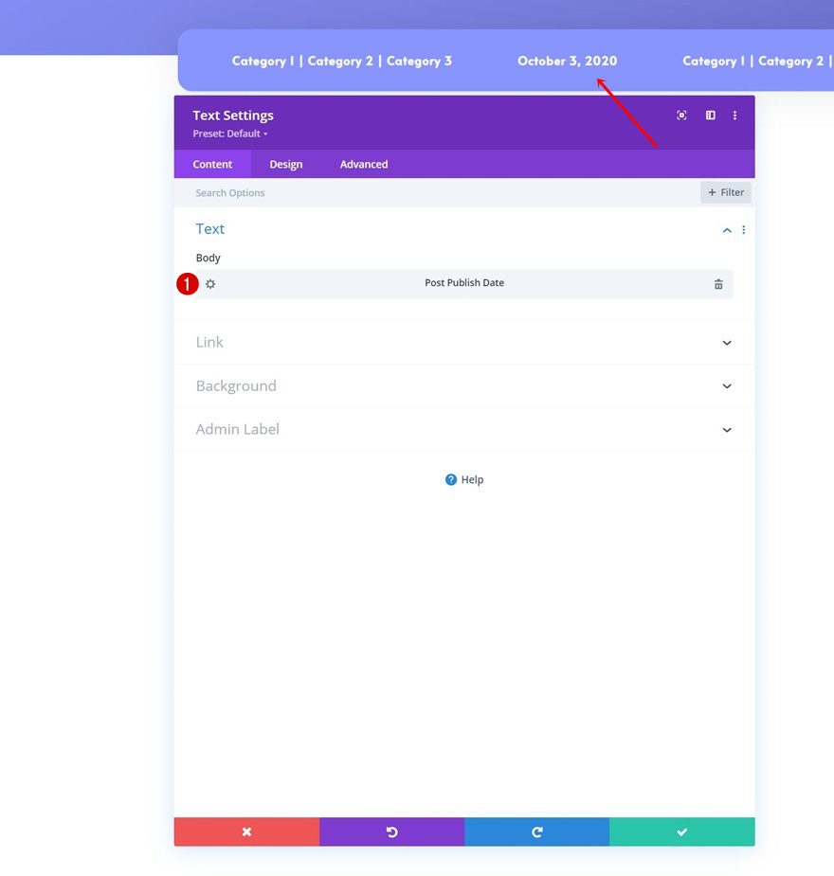Switch to the Advanced tab
The width and height of the screenshot is (834, 876).
pos(363,164)
